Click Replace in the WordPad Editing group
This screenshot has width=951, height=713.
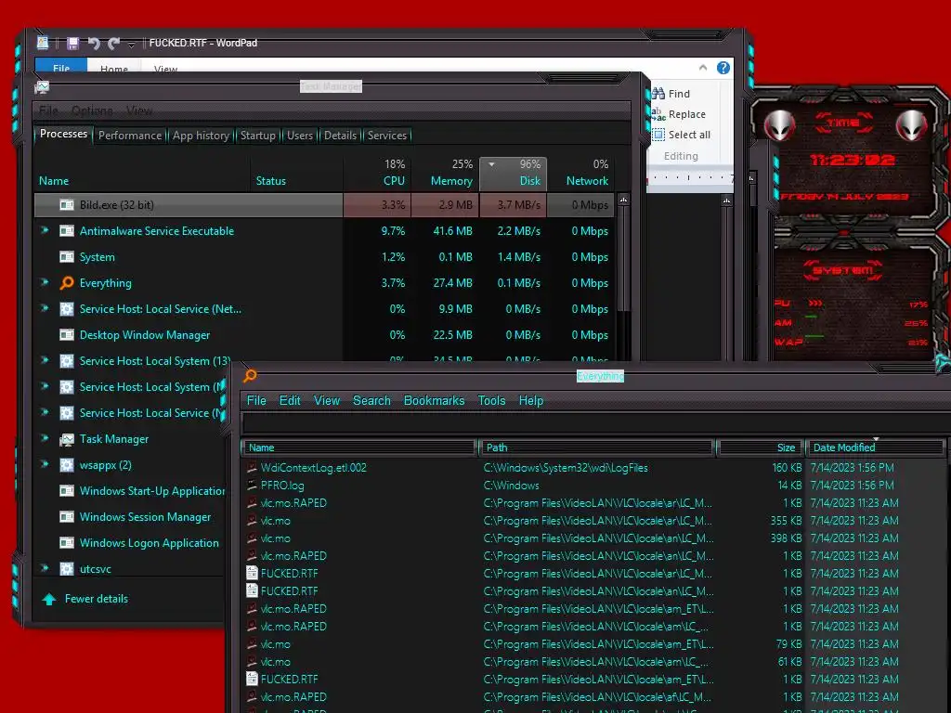pos(679,114)
